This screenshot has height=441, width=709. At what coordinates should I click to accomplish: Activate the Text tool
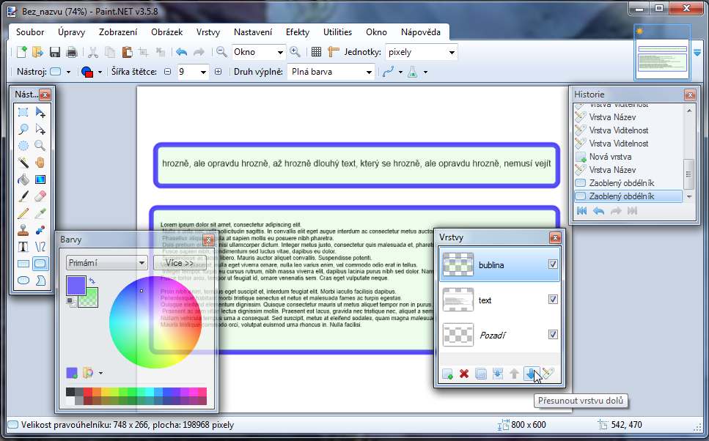pyautogui.click(x=23, y=246)
